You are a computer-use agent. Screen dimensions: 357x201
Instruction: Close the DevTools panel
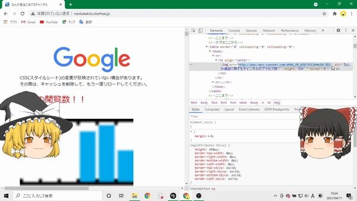(353, 30)
